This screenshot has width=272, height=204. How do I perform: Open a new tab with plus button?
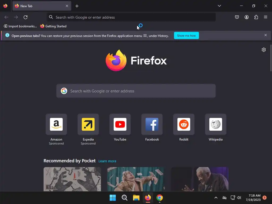(77, 6)
